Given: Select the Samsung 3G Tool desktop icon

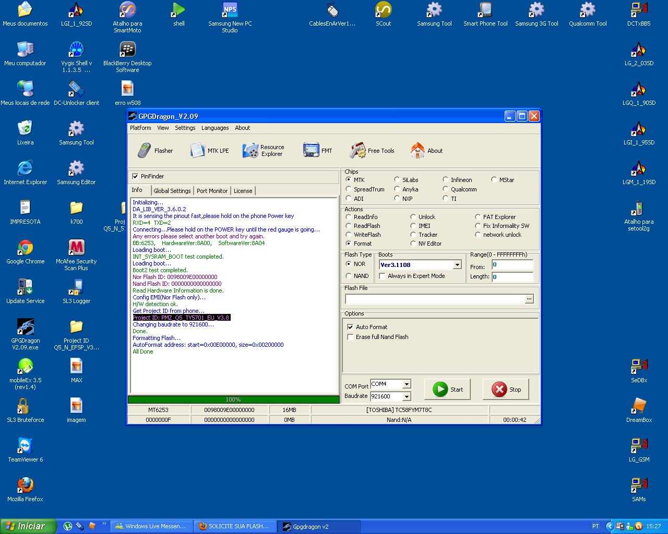Looking at the screenshot, I should tap(536, 14).
